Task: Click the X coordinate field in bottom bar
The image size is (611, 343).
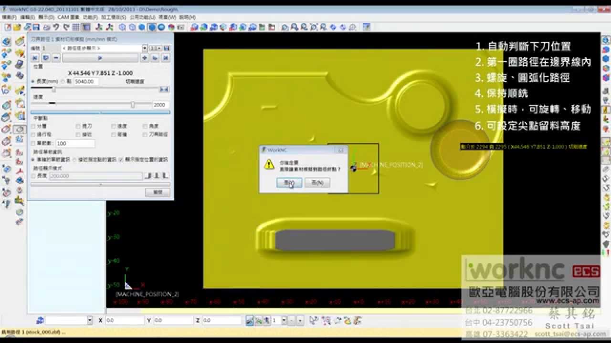Action: coord(125,321)
